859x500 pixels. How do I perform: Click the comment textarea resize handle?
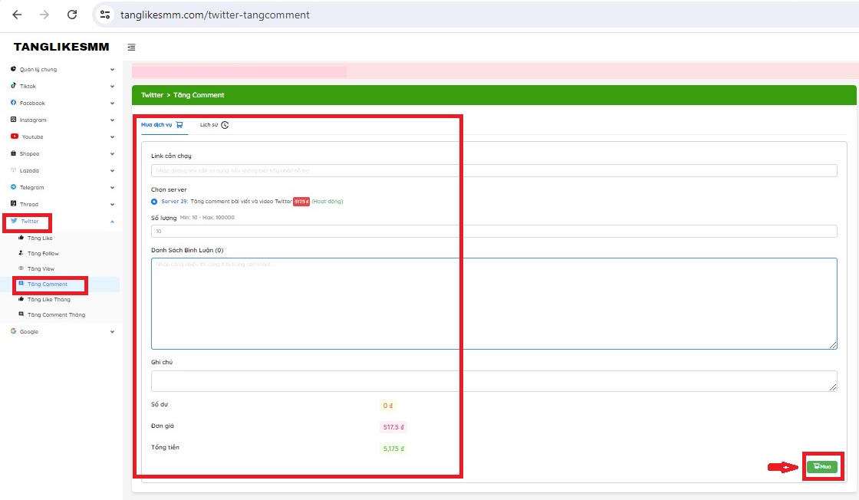(x=833, y=345)
